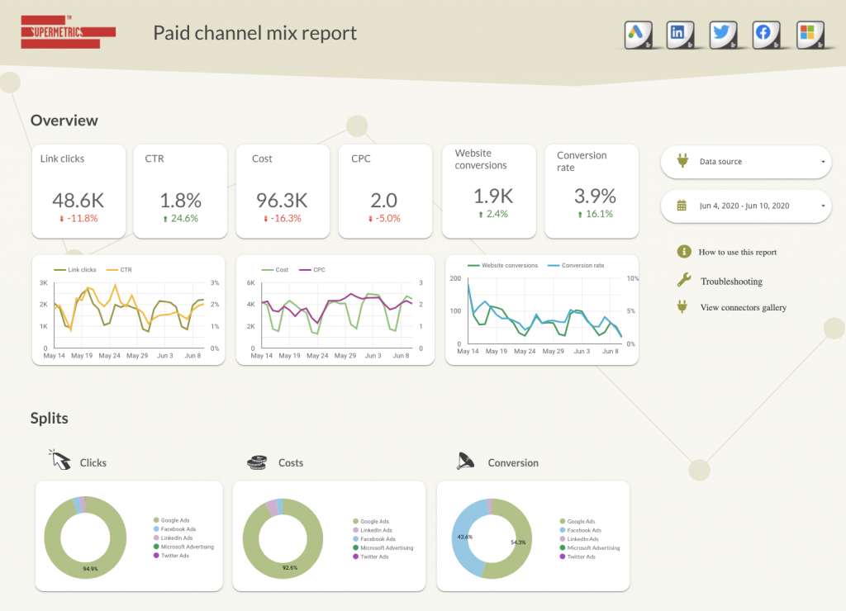Click the -11.8% change under Link clicks
This screenshot has height=611, width=846.
point(78,219)
